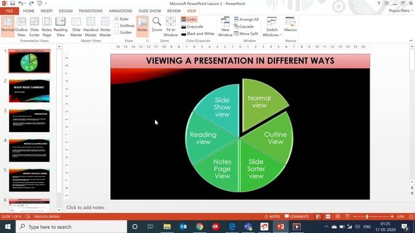
Task: Select Black and White view mode
Action: pyautogui.click(x=198, y=34)
